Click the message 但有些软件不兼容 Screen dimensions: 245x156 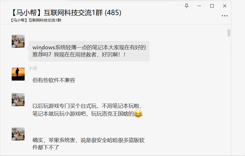54,80
